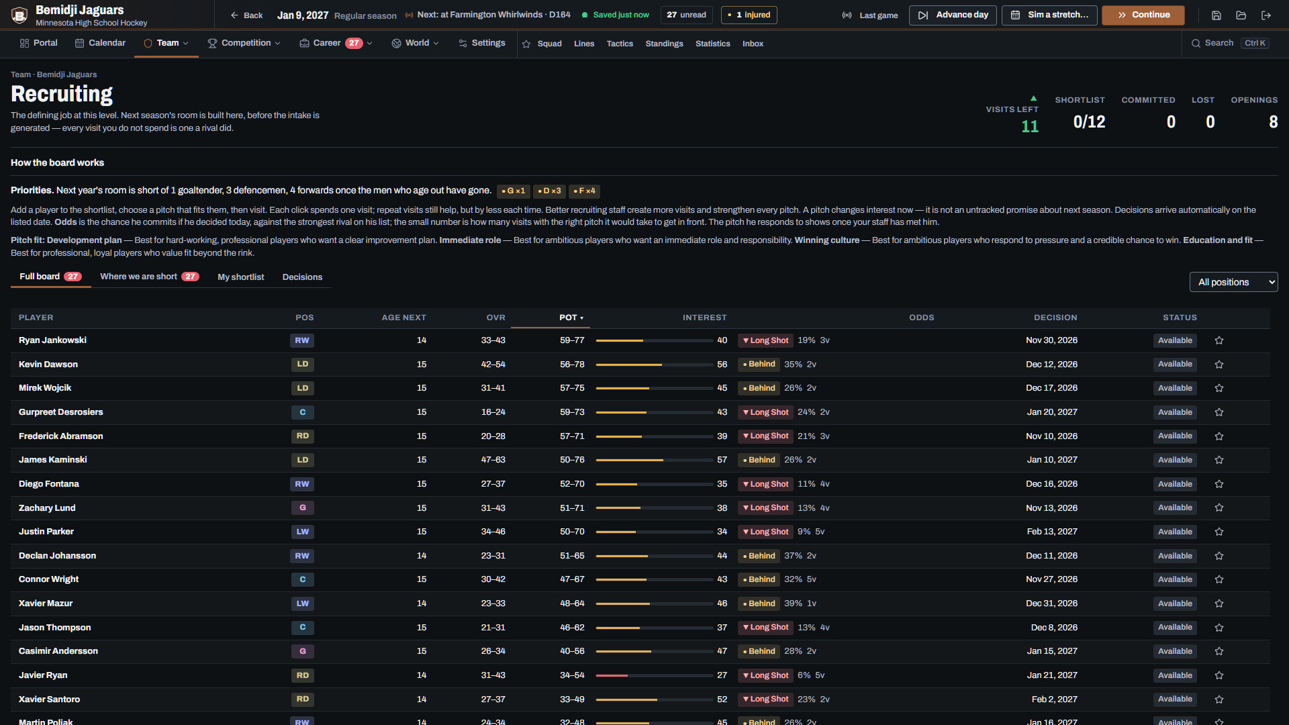Shortlist Ryan Jankowski with the star
The height and width of the screenshot is (725, 1289).
point(1219,340)
